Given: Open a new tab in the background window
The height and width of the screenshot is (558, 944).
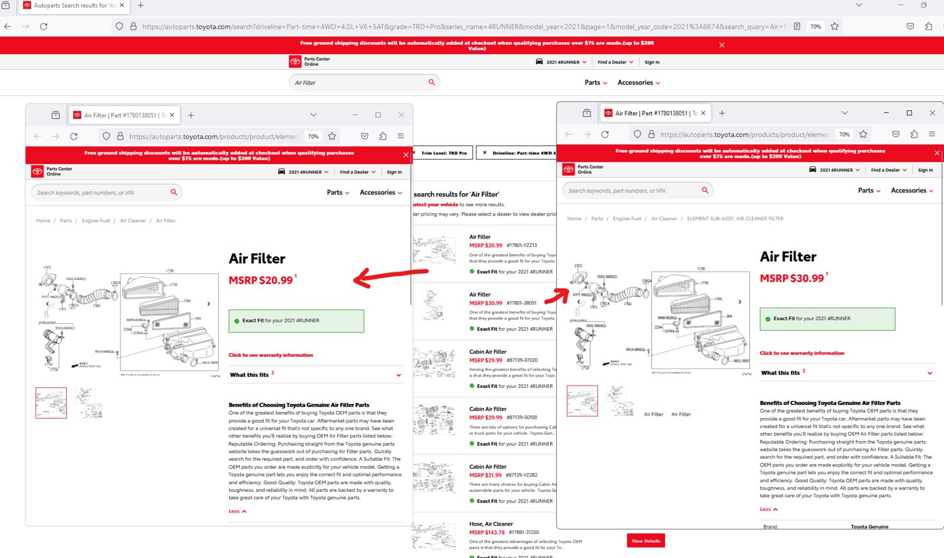Looking at the screenshot, I should point(141,6).
